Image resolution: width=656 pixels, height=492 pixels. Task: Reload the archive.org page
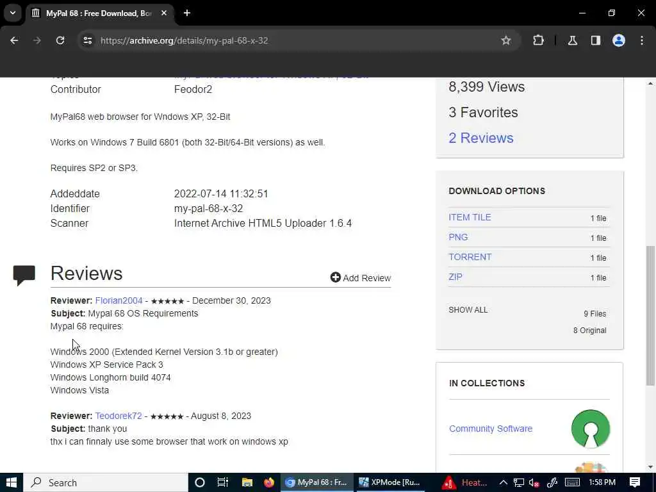pyautogui.click(x=60, y=40)
